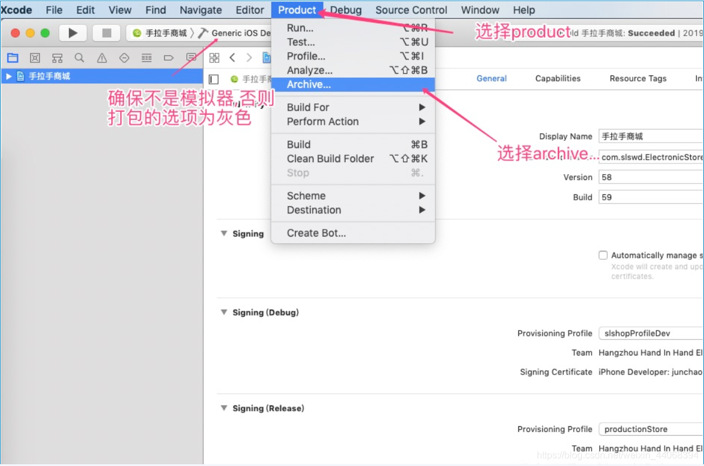Go forward with the right chevron
Viewport: 704px width, 466px height.
[x=249, y=58]
